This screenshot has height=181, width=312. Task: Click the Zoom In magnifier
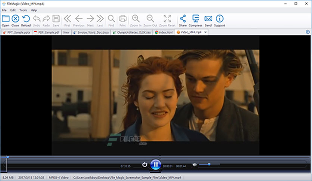pos(136,19)
